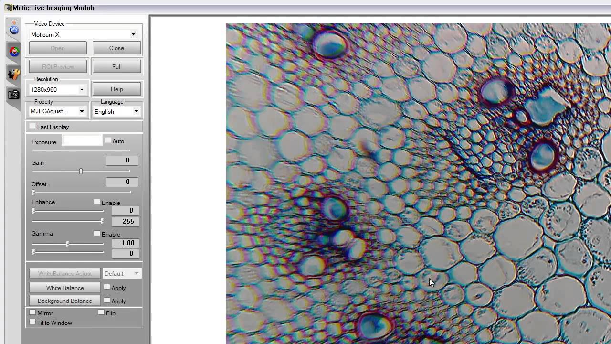Open the advanced settings gear-wrench tab

tap(14, 73)
